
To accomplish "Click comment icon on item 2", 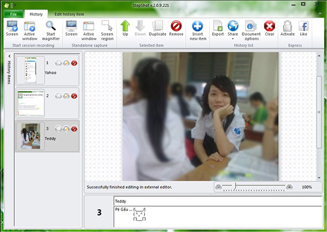I will pos(58,96).
